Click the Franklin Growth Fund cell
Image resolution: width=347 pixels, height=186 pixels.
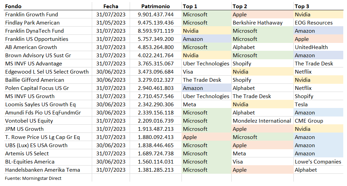pyautogui.click(x=31, y=14)
